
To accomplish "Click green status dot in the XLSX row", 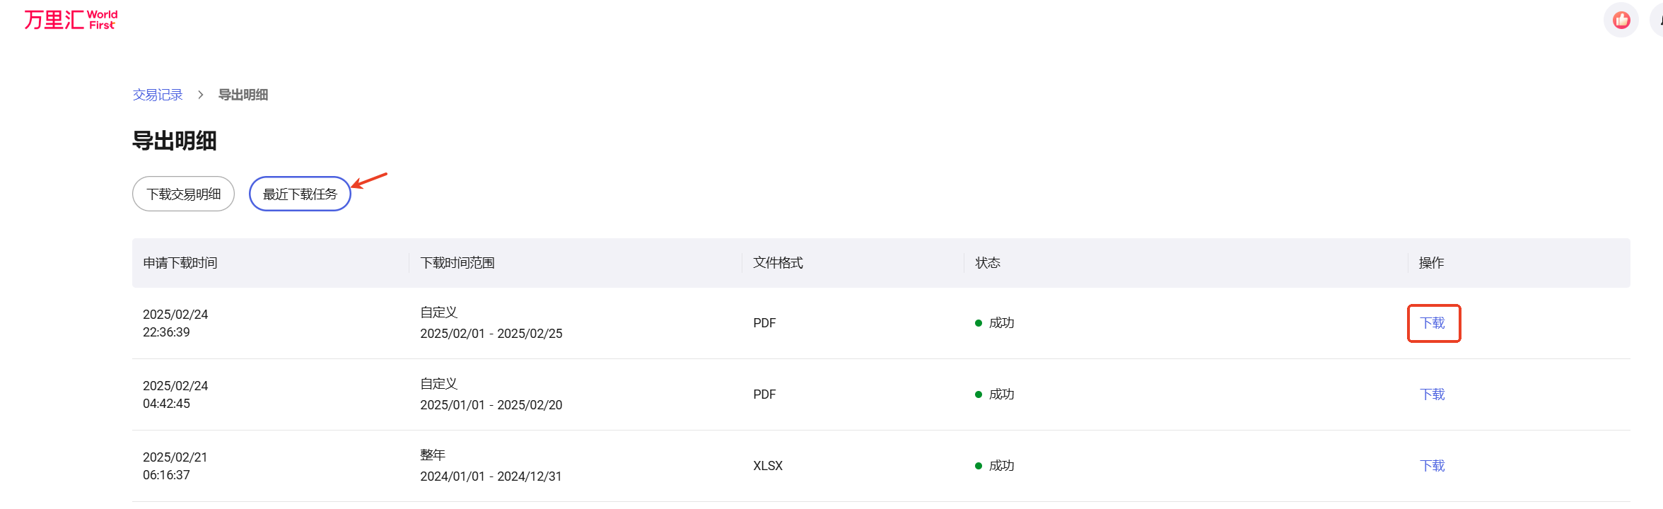I will click(979, 466).
